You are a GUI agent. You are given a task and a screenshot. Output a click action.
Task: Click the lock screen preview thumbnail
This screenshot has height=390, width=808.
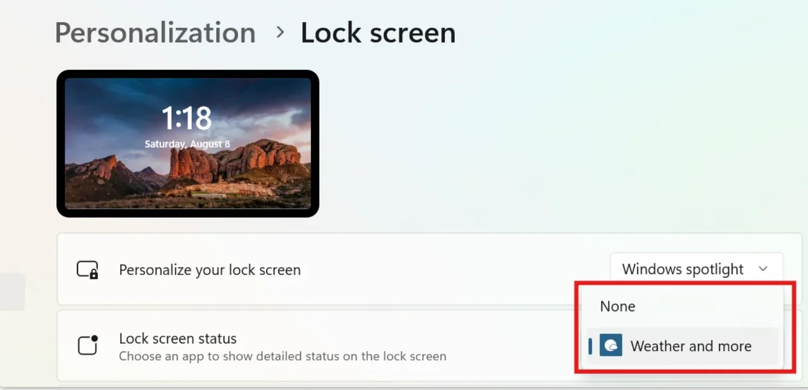point(188,144)
